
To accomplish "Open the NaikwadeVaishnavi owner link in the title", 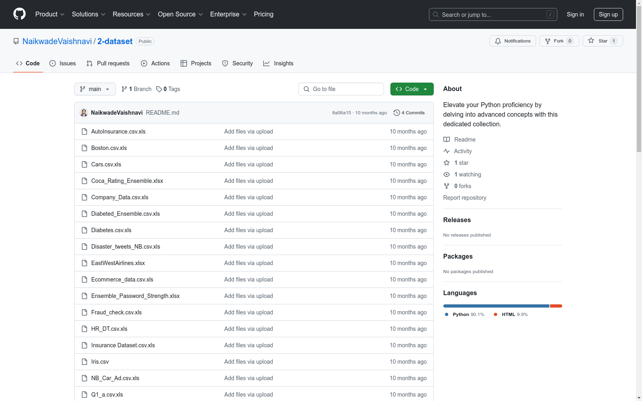I will coord(57,41).
